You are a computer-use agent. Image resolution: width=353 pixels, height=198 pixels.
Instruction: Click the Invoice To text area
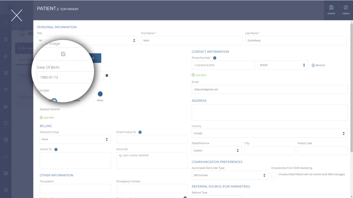(x=75, y=160)
